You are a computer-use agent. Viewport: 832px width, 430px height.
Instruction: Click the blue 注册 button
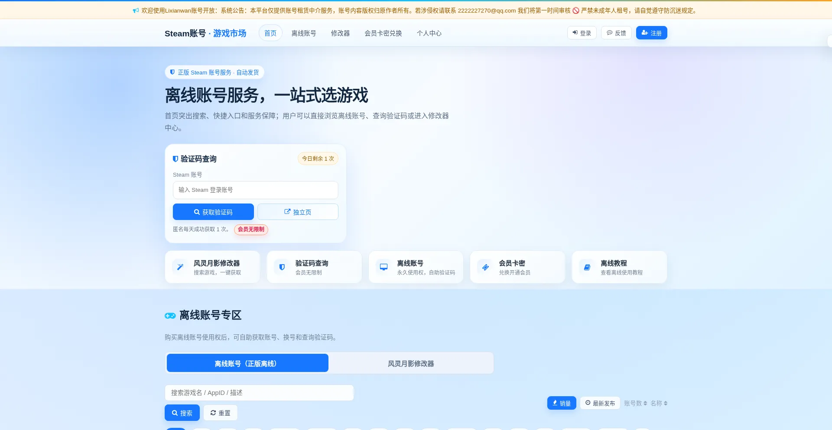coord(652,33)
